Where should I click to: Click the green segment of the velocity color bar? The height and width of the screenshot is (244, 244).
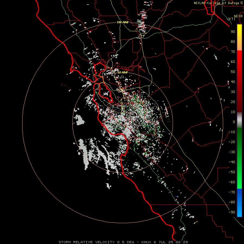click(239, 158)
